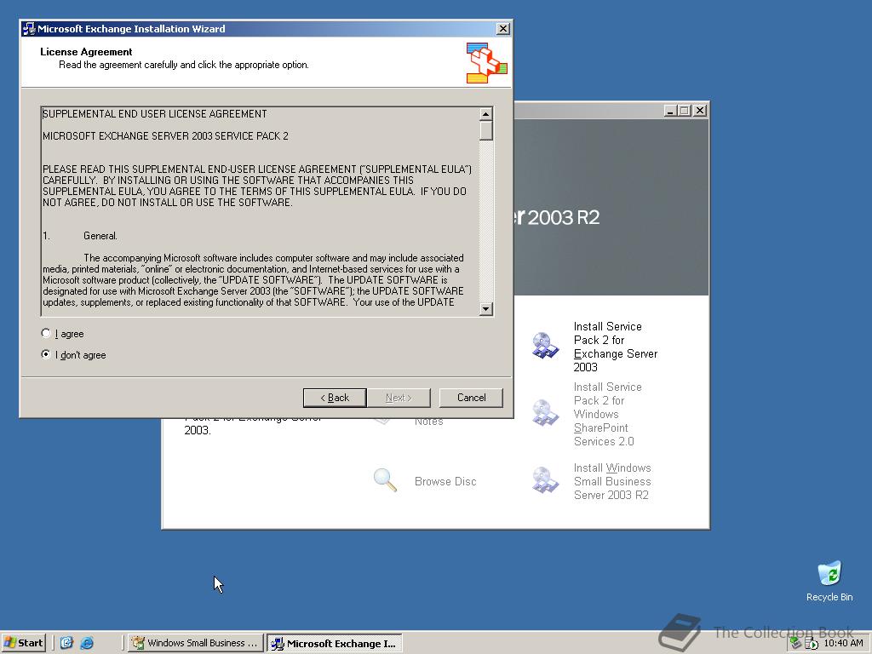Click the Install Service Pack 2 for Exchange disc icon
Image resolution: width=872 pixels, height=654 pixels.
(545, 346)
